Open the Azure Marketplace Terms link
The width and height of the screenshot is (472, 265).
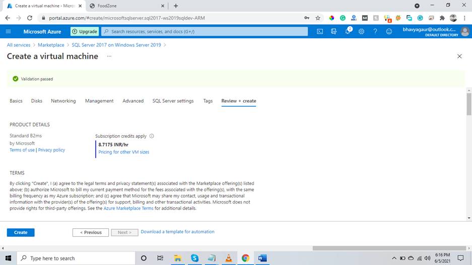[x=128, y=208]
